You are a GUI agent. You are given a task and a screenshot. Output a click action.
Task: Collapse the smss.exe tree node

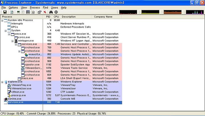[x=9, y=34]
